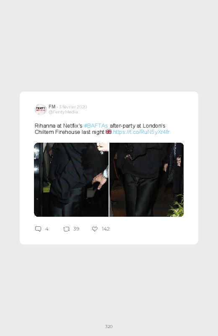This screenshot has height=336, width=218.
Task: Open the 3 février 2020 timestamp
Action: [73, 107]
